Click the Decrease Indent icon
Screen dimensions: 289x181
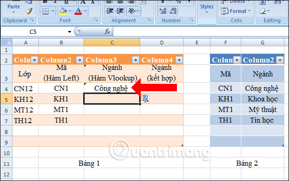[x=110, y=11]
